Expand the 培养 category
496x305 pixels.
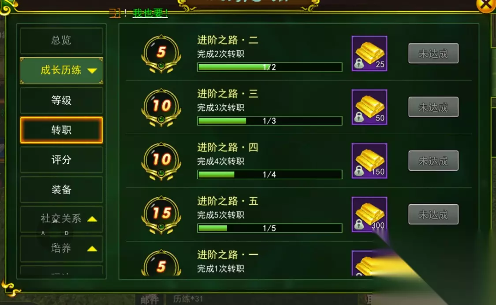tap(61, 249)
